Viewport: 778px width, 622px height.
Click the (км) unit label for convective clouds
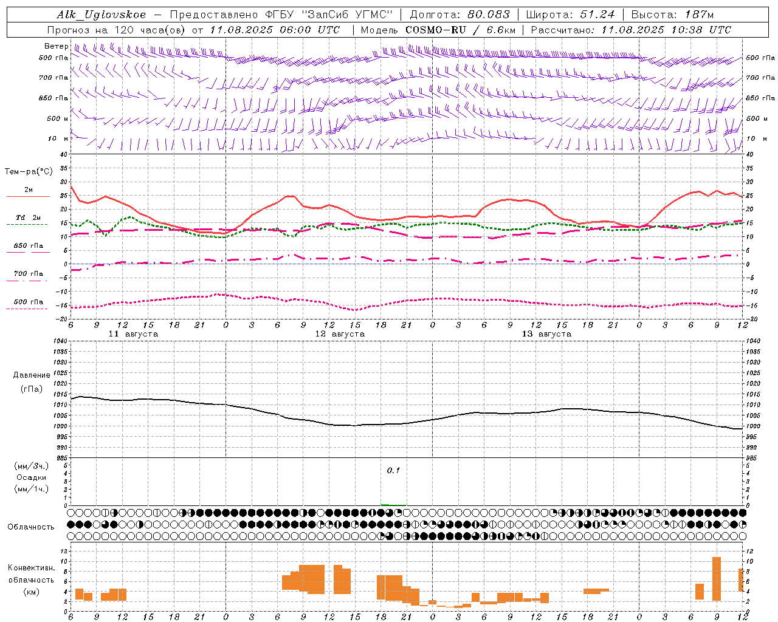(32, 592)
